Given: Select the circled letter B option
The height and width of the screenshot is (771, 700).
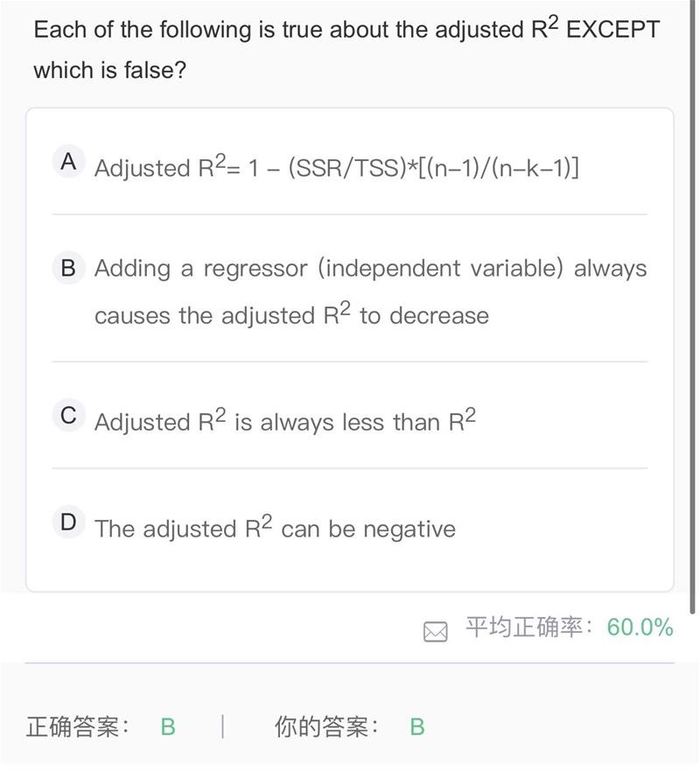Looking at the screenshot, I should [x=69, y=268].
